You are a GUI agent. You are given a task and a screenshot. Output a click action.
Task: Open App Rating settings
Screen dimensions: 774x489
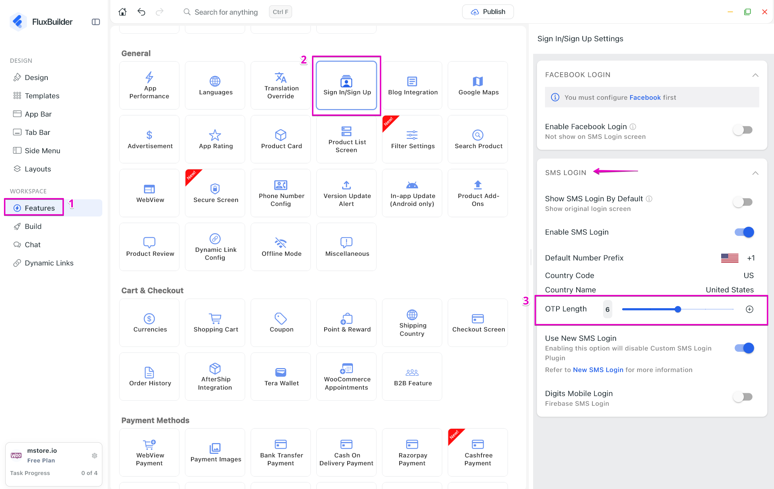[215, 139]
